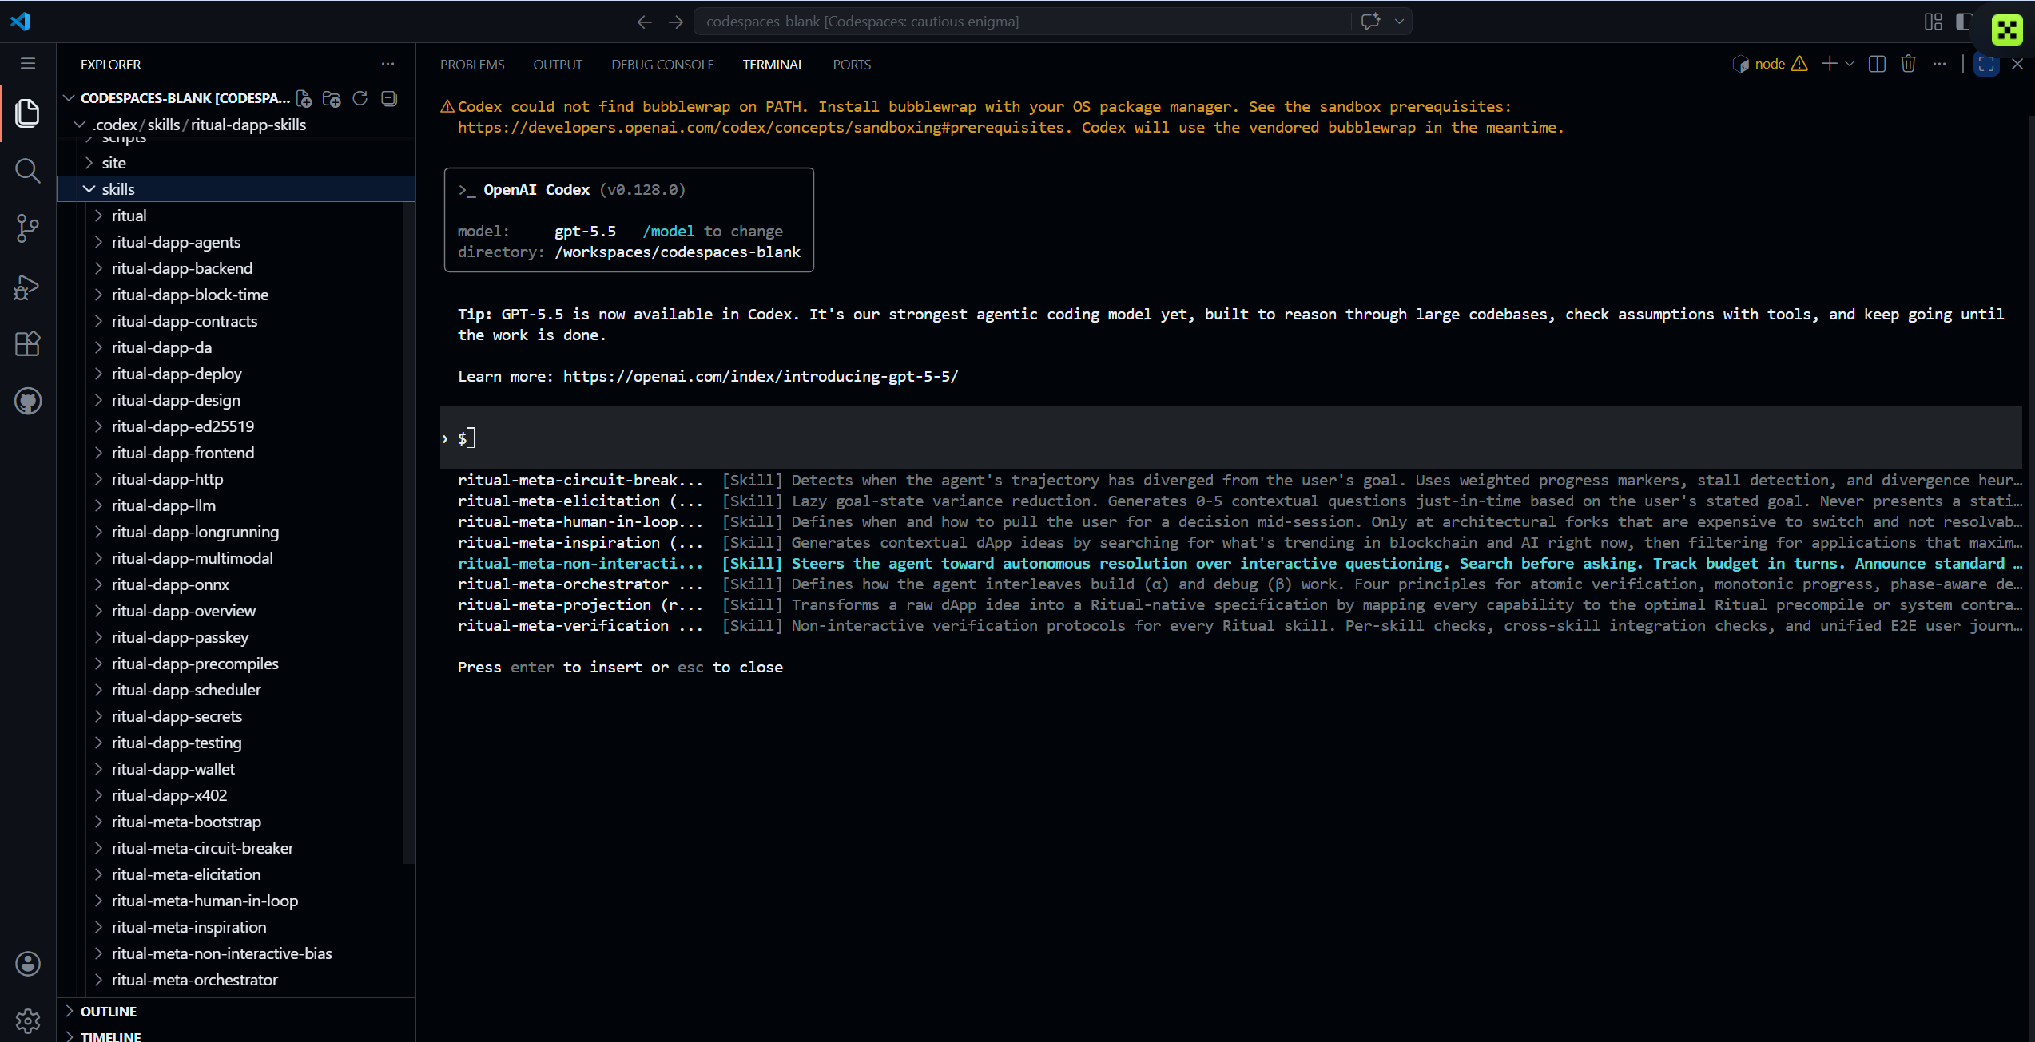
Task: Kill the terminal with trash icon
Action: [1909, 64]
